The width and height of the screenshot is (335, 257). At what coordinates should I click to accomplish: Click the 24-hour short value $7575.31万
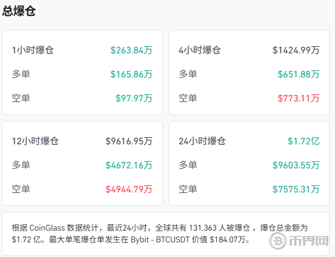(x=296, y=190)
